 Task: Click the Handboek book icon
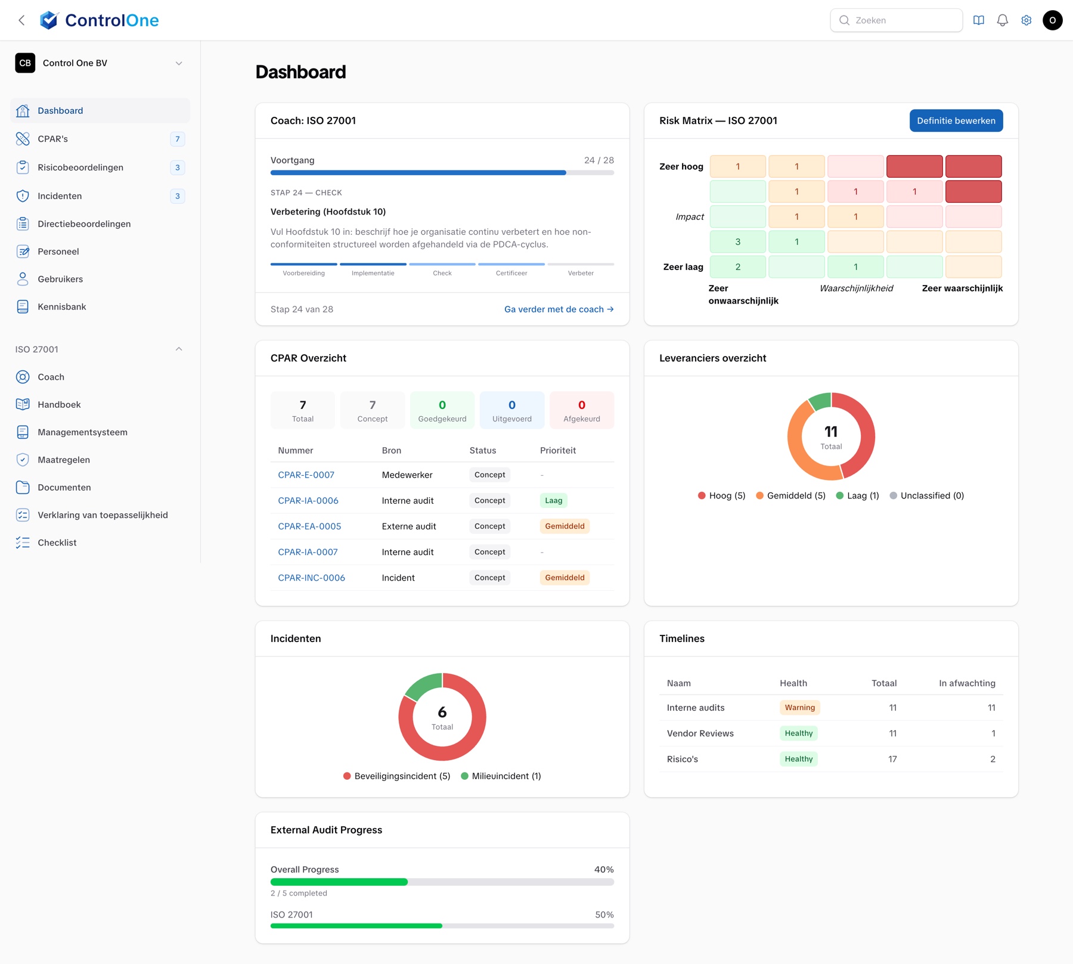pos(23,405)
